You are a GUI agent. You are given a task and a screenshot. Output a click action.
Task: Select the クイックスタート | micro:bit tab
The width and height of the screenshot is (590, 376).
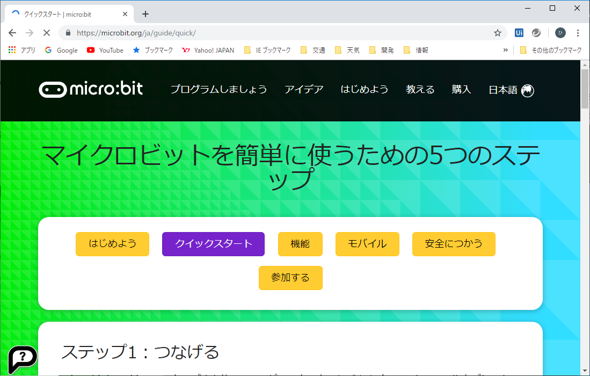click(x=70, y=15)
